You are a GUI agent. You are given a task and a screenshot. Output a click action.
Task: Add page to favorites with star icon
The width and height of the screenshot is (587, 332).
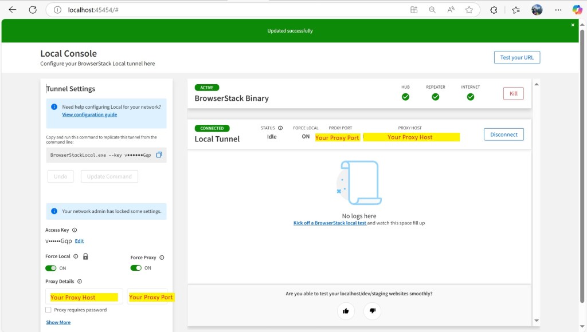(469, 10)
